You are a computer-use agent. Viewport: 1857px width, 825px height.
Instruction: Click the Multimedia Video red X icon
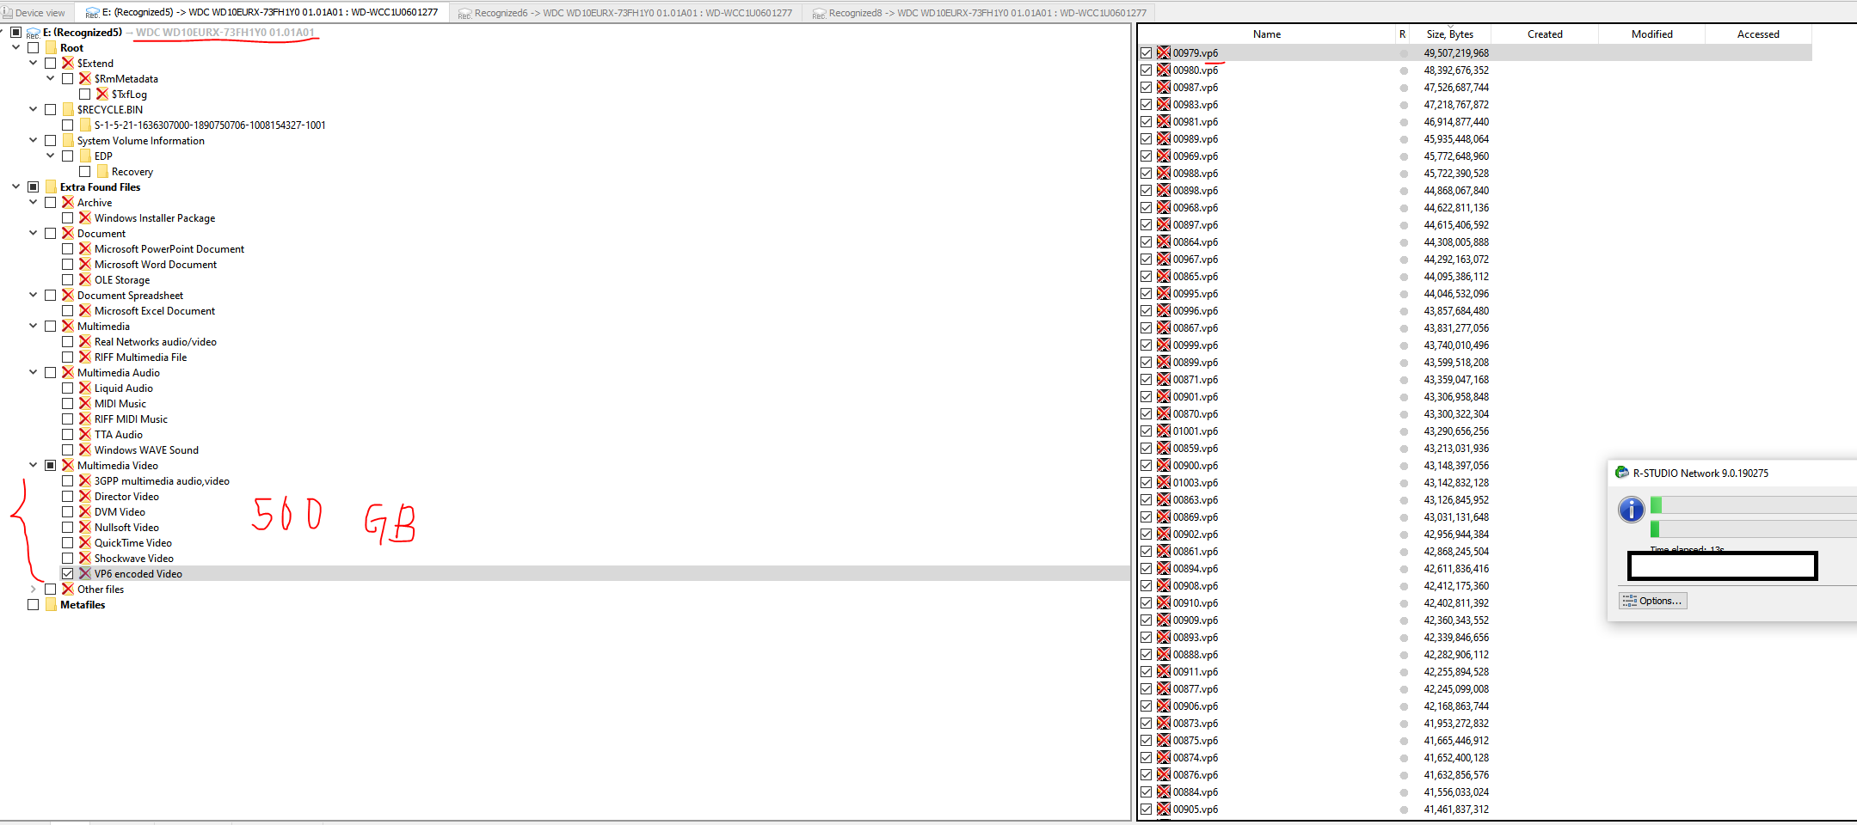click(x=68, y=466)
